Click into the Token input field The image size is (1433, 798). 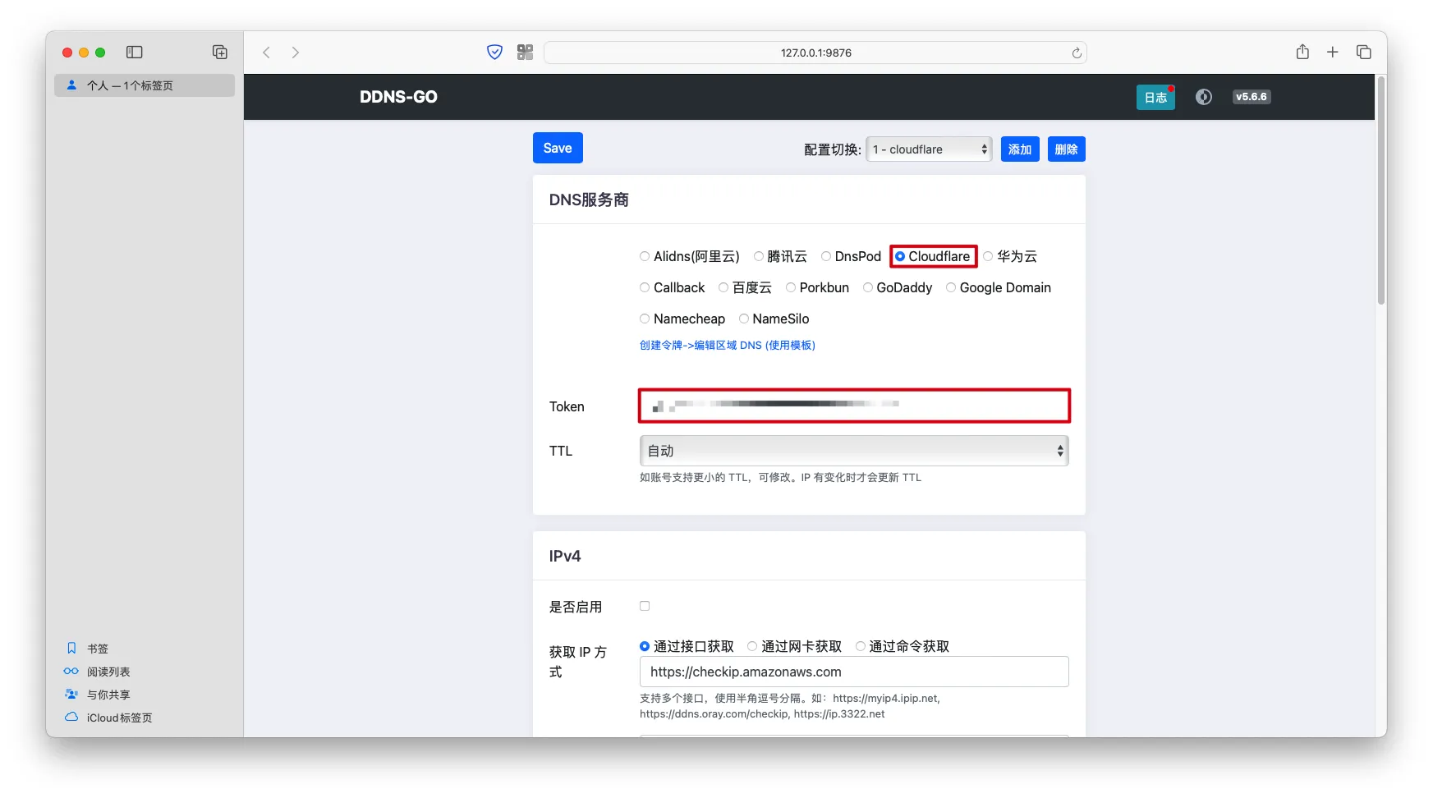click(854, 406)
